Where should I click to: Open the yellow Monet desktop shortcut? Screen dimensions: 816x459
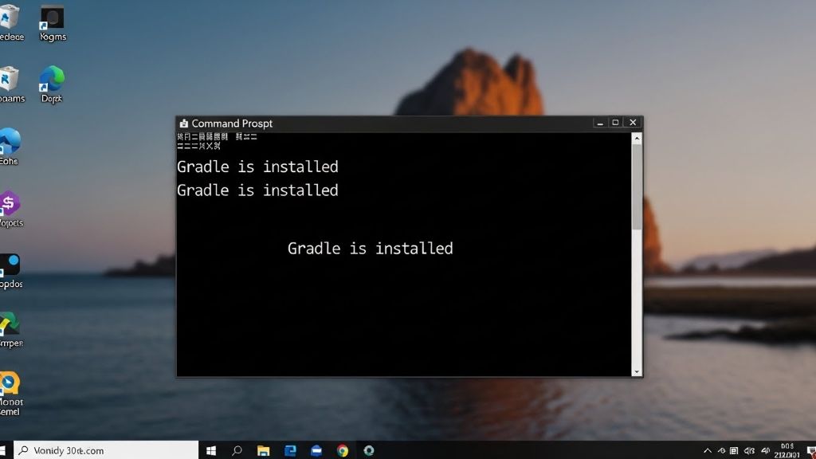pos(10,383)
